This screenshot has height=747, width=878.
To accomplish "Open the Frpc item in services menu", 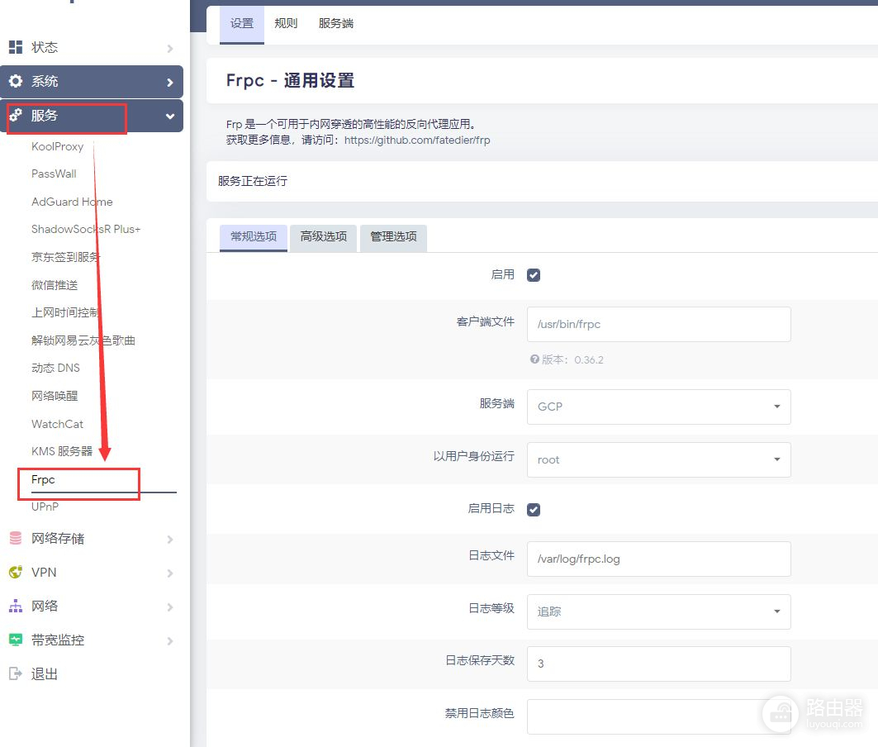I will pos(43,479).
